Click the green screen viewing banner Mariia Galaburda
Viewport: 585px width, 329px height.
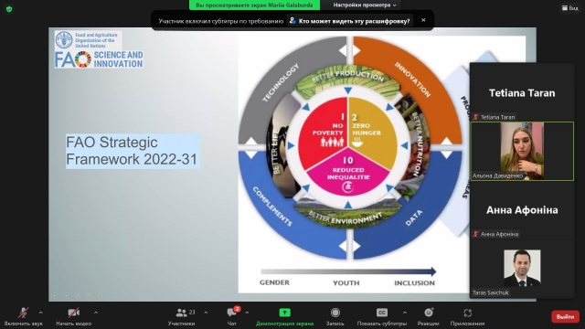(254, 5)
